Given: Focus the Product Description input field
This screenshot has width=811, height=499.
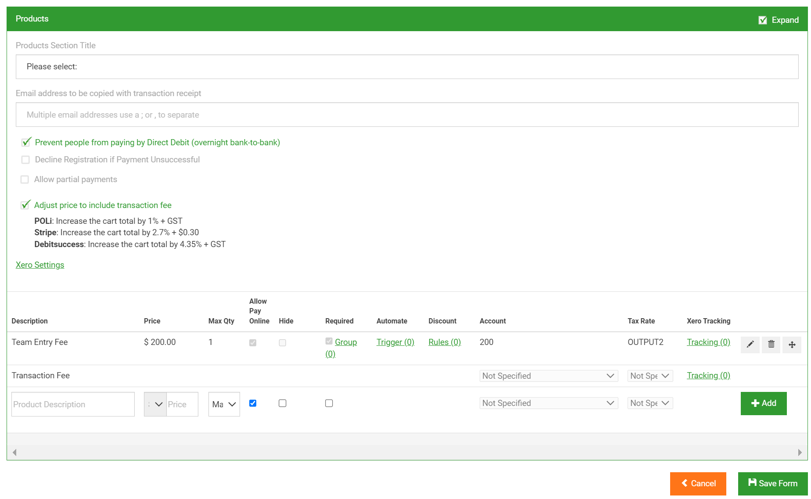Looking at the screenshot, I should [x=73, y=404].
